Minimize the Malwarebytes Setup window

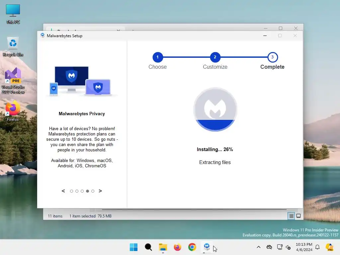pos(265,36)
